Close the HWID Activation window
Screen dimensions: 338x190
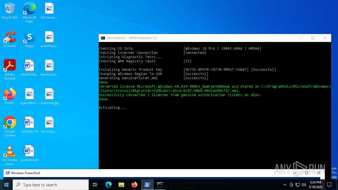pos(325,38)
